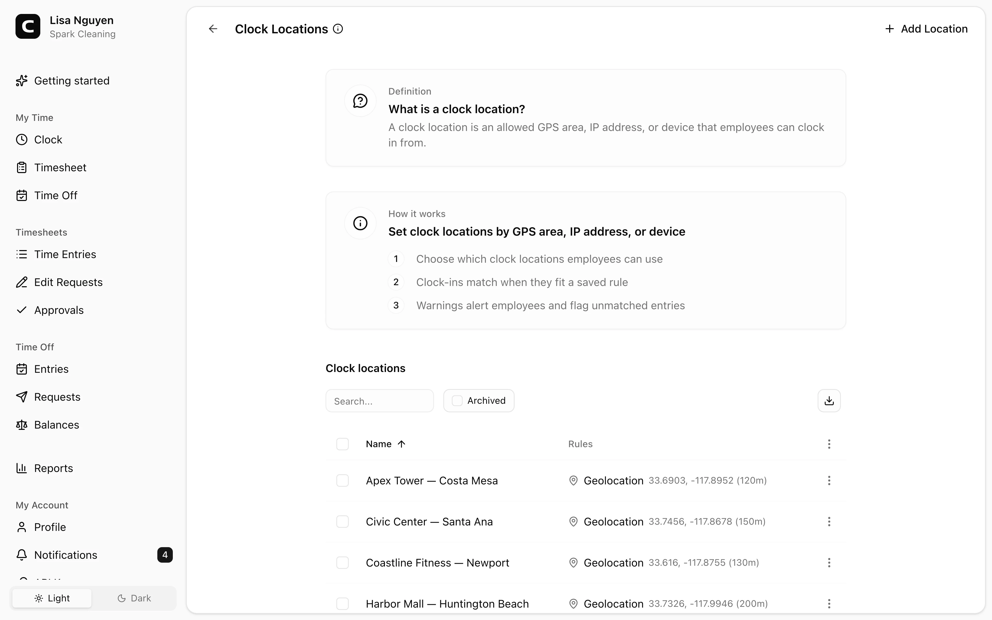Click the Getting started sparkle icon
The width and height of the screenshot is (992, 620).
pyautogui.click(x=21, y=81)
